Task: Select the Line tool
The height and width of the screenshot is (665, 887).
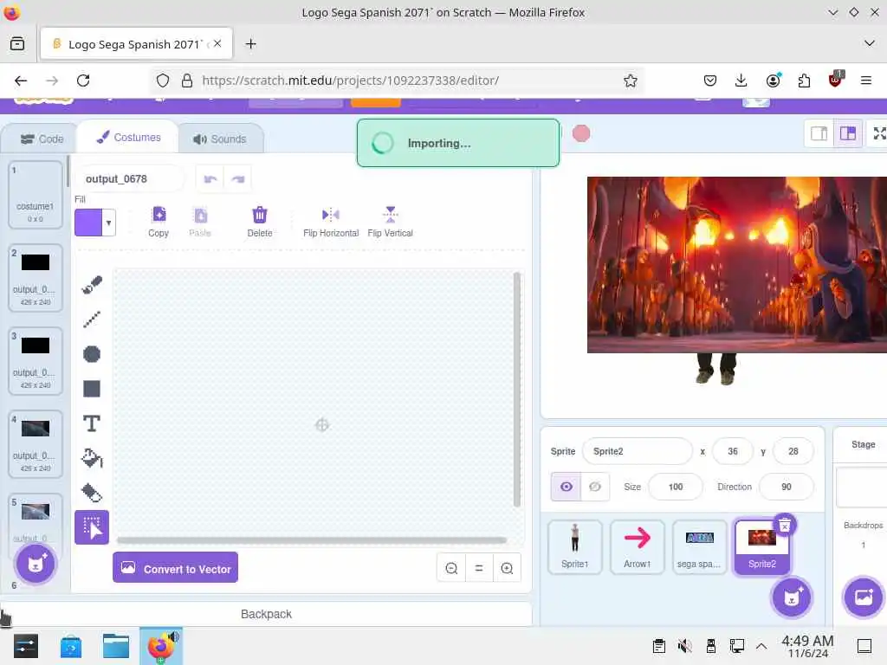Action: point(92,320)
